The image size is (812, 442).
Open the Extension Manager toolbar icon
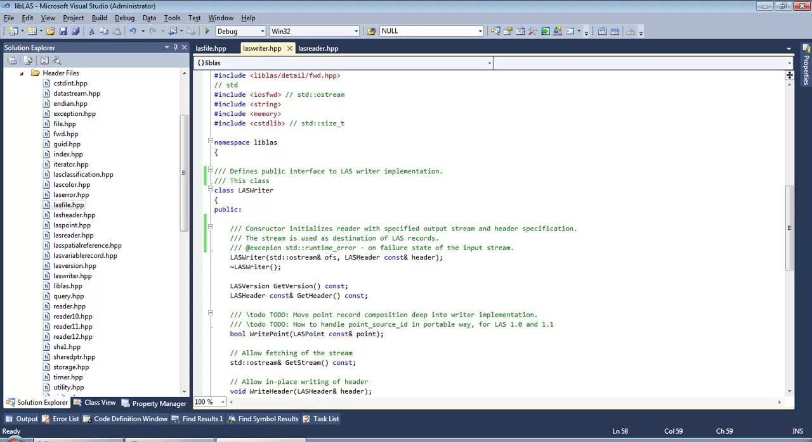557,31
